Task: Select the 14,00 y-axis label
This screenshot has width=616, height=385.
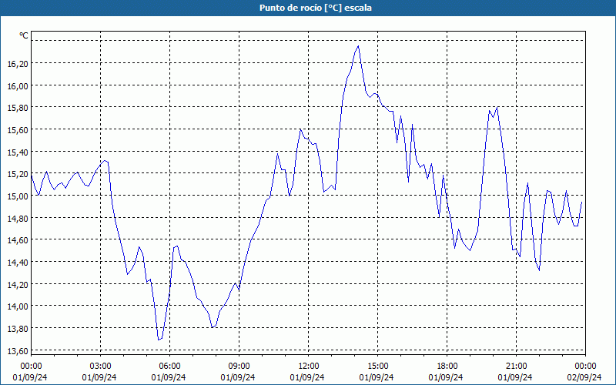Action: tap(18, 306)
